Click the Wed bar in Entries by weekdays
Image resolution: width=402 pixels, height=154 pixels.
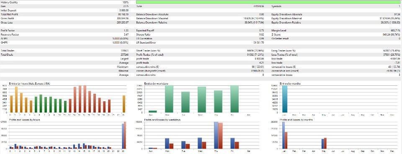[202, 100]
